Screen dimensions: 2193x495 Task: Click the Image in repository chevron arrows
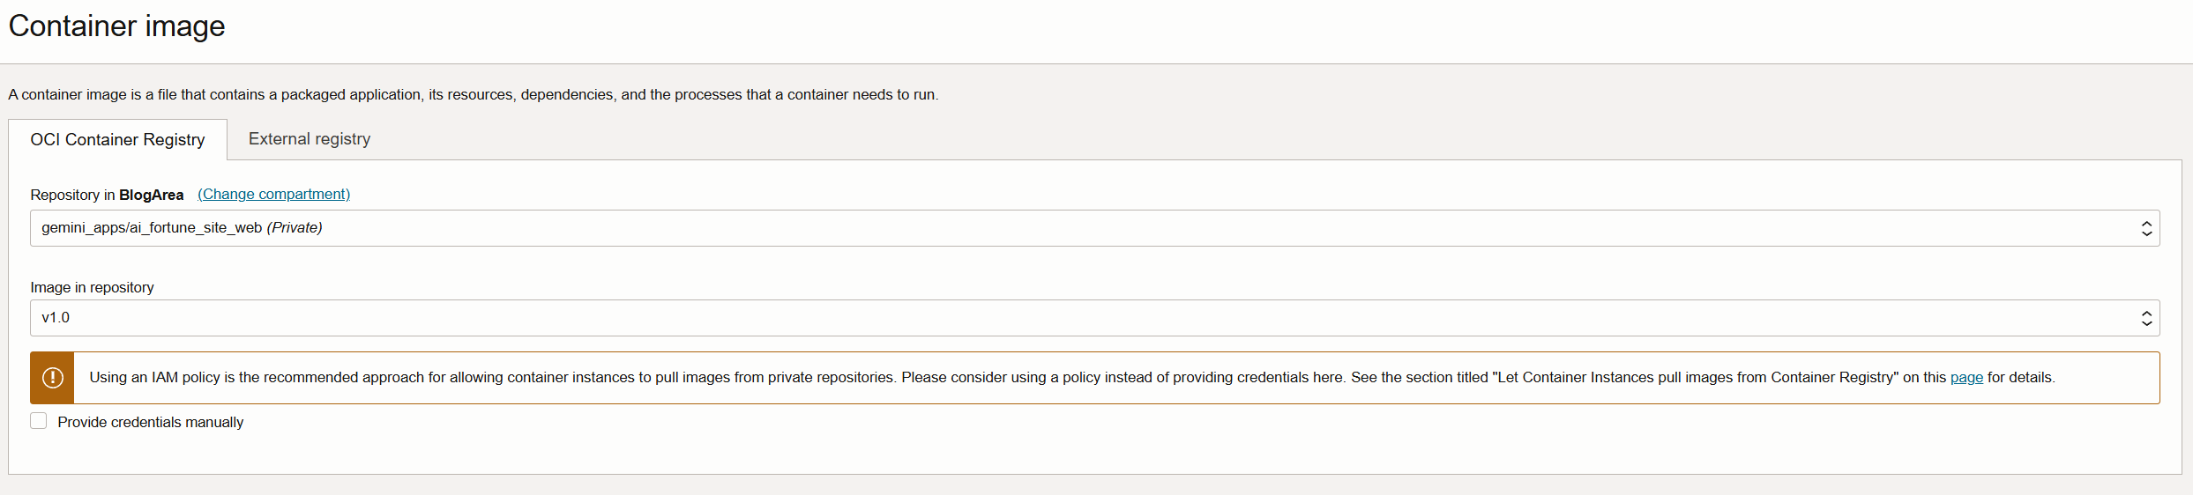tap(2146, 319)
